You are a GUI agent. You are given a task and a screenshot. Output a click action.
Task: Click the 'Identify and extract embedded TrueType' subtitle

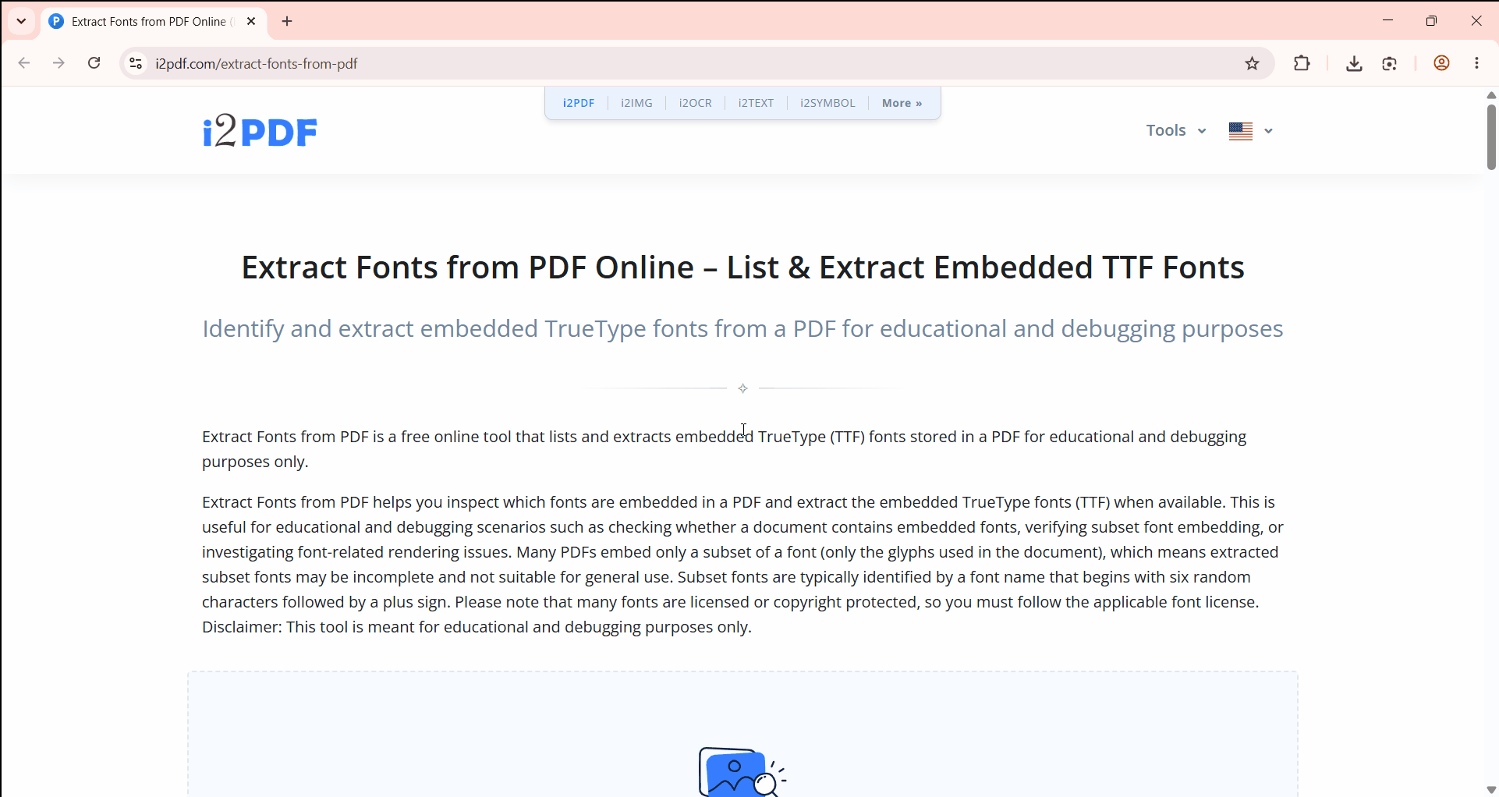click(742, 329)
